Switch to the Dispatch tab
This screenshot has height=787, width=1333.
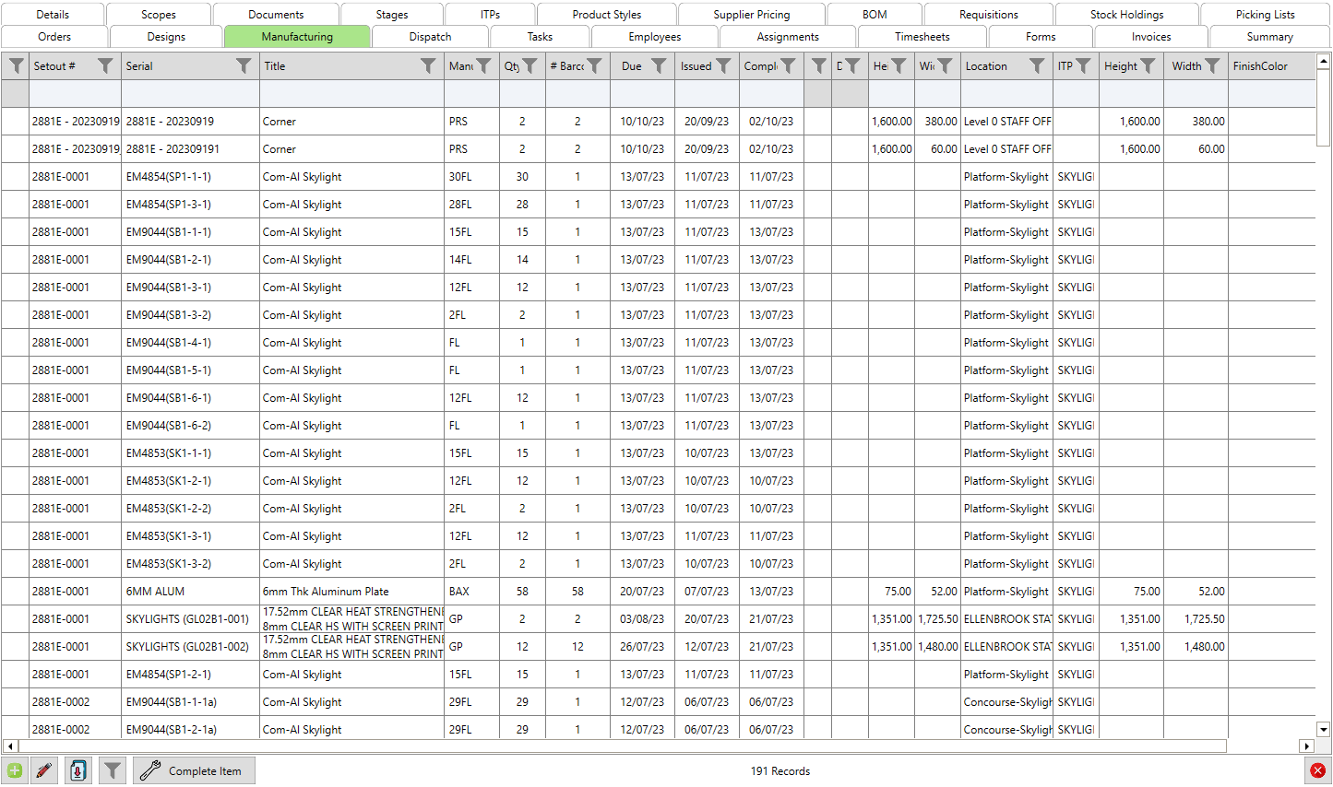[x=430, y=37]
